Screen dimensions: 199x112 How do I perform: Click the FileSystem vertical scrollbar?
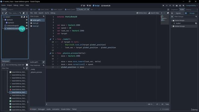coord(28,102)
